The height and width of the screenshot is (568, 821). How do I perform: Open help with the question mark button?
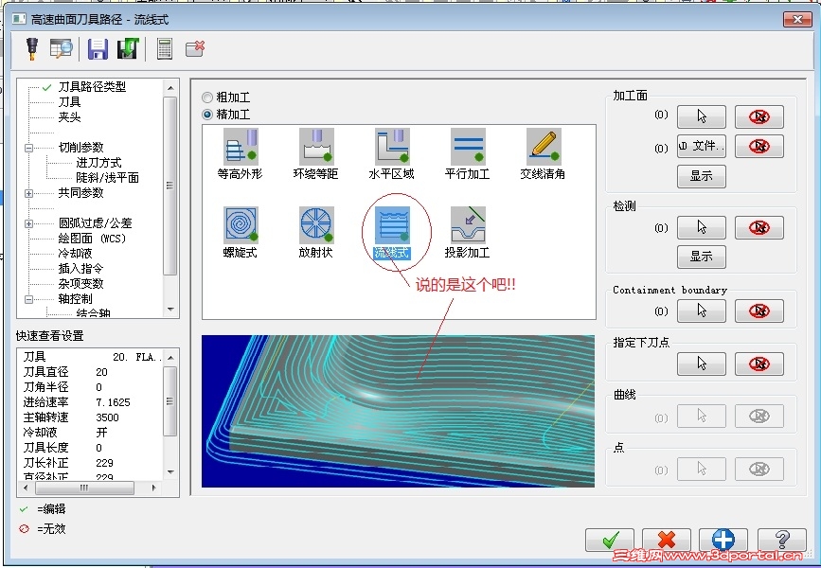782,540
